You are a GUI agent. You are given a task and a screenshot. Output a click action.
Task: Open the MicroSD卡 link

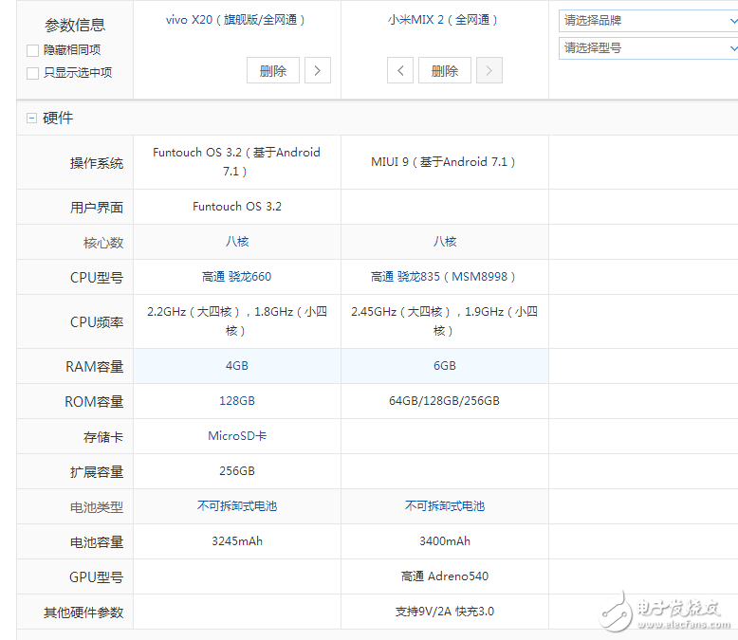pyautogui.click(x=237, y=436)
